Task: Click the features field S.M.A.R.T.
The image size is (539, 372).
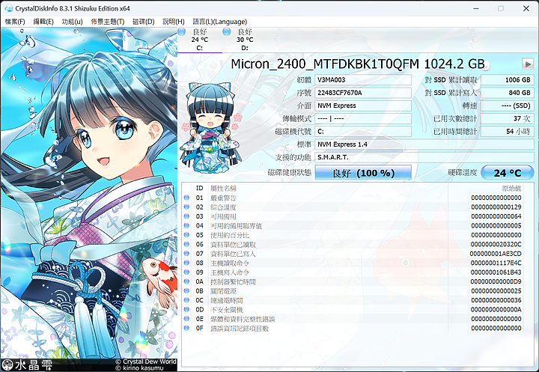Action: pyautogui.click(x=424, y=157)
